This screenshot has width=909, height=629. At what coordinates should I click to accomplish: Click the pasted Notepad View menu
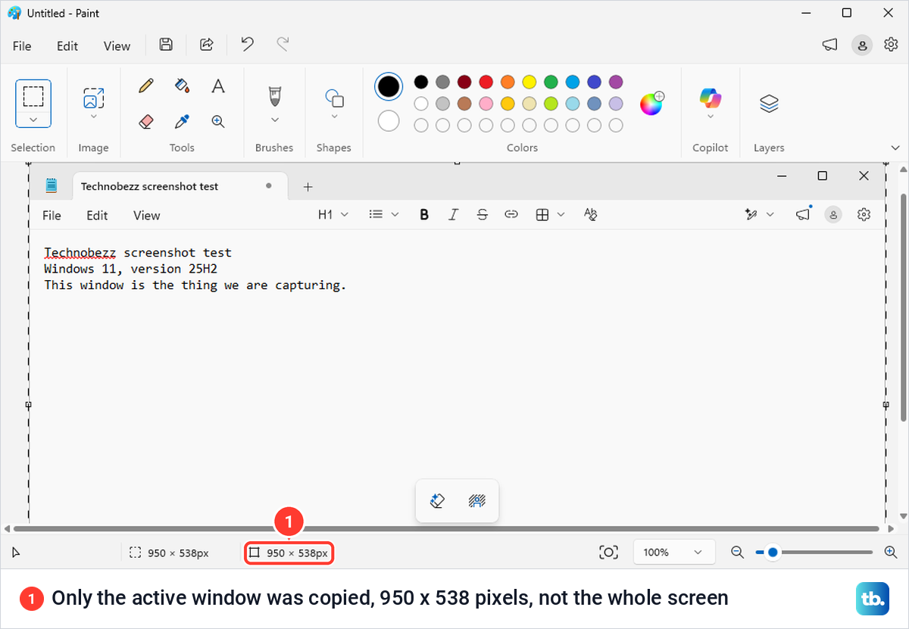(147, 216)
